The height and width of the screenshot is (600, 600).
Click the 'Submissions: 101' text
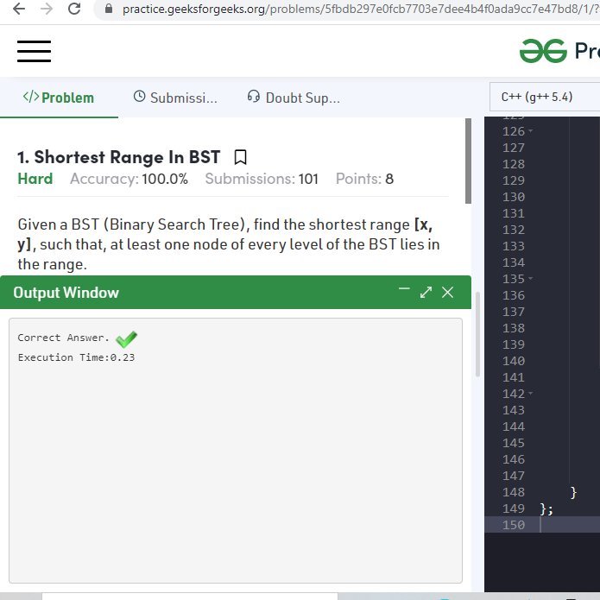(x=262, y=179)
